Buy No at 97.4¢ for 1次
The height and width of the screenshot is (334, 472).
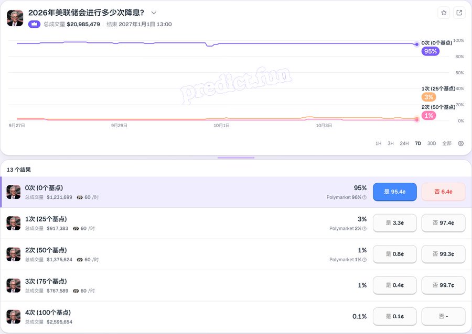click(443, 223)
